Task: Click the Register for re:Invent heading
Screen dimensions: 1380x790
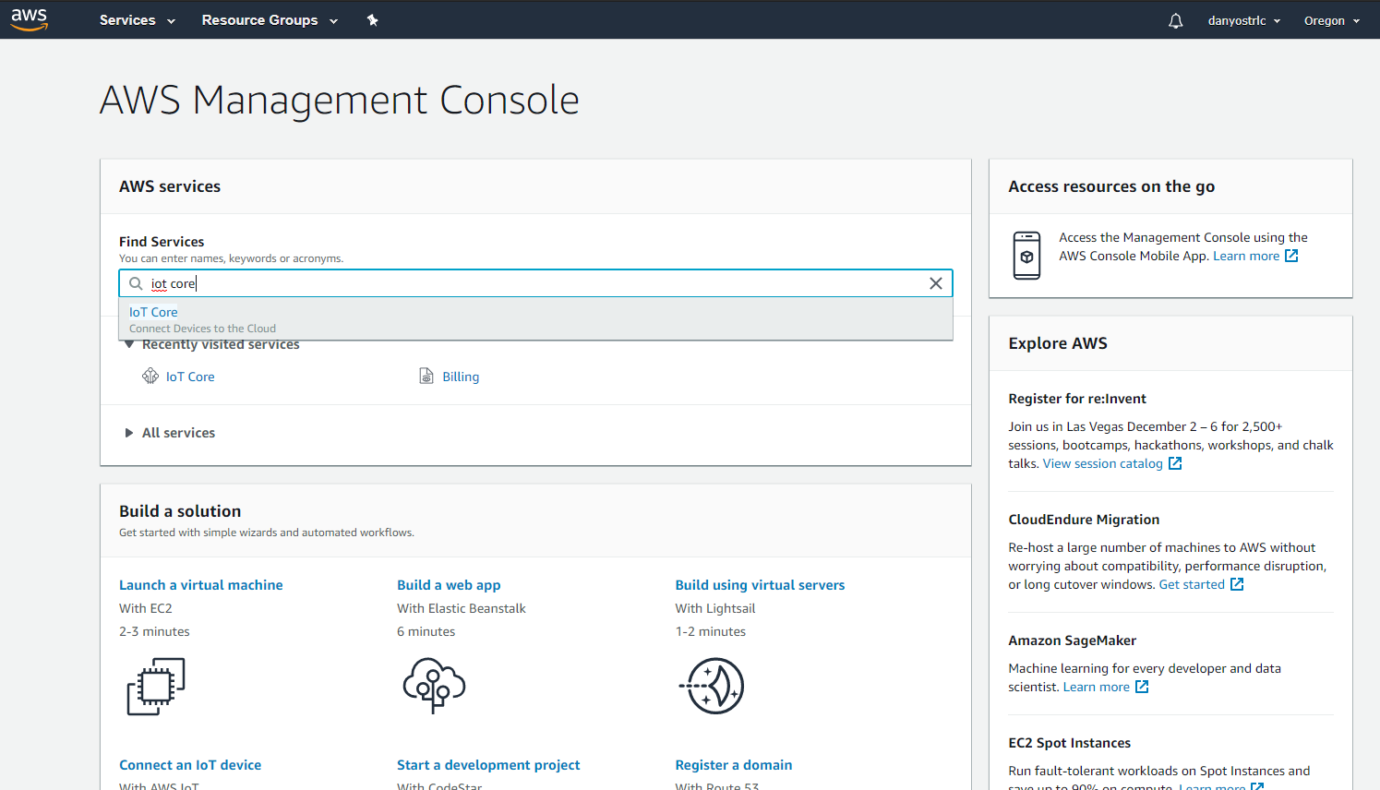Action: pos(1077,399)
